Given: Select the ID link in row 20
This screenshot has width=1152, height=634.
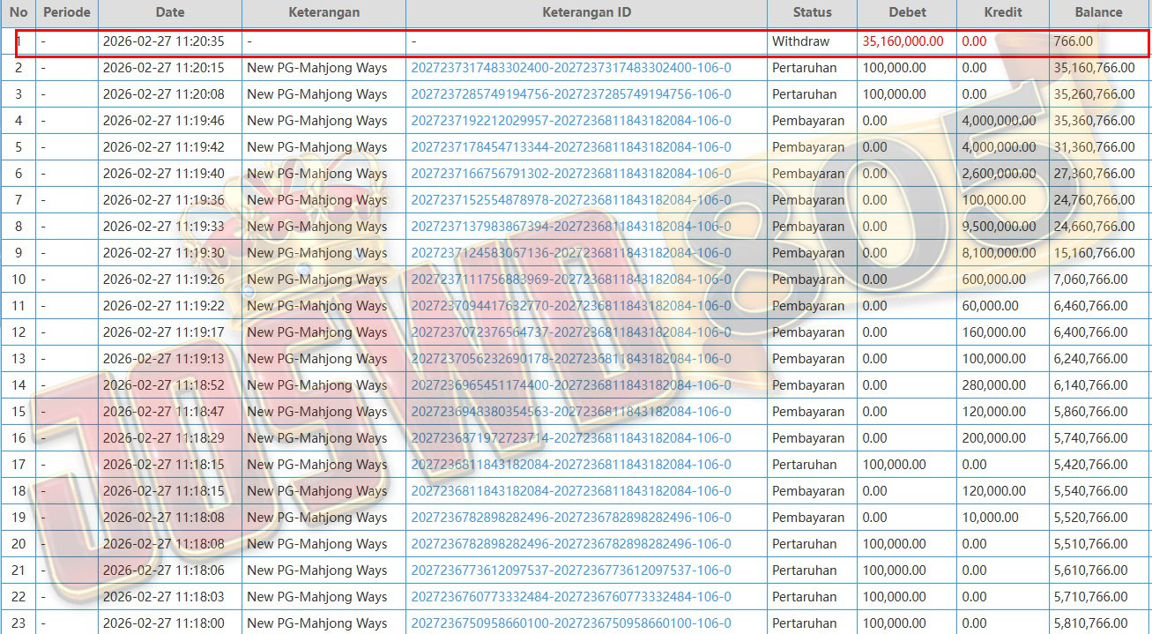Looking at the screenshot, I should 570,544.
